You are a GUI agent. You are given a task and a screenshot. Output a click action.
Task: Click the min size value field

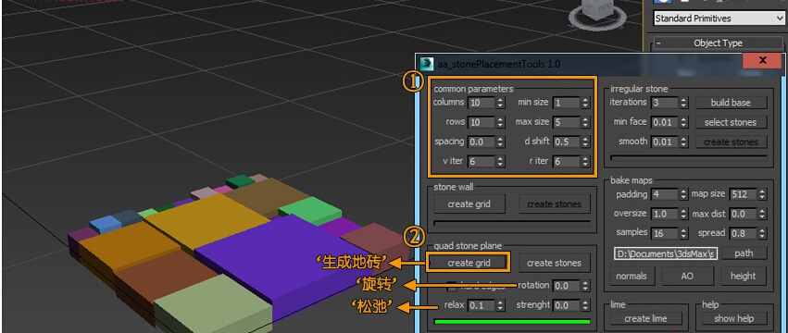566,103
